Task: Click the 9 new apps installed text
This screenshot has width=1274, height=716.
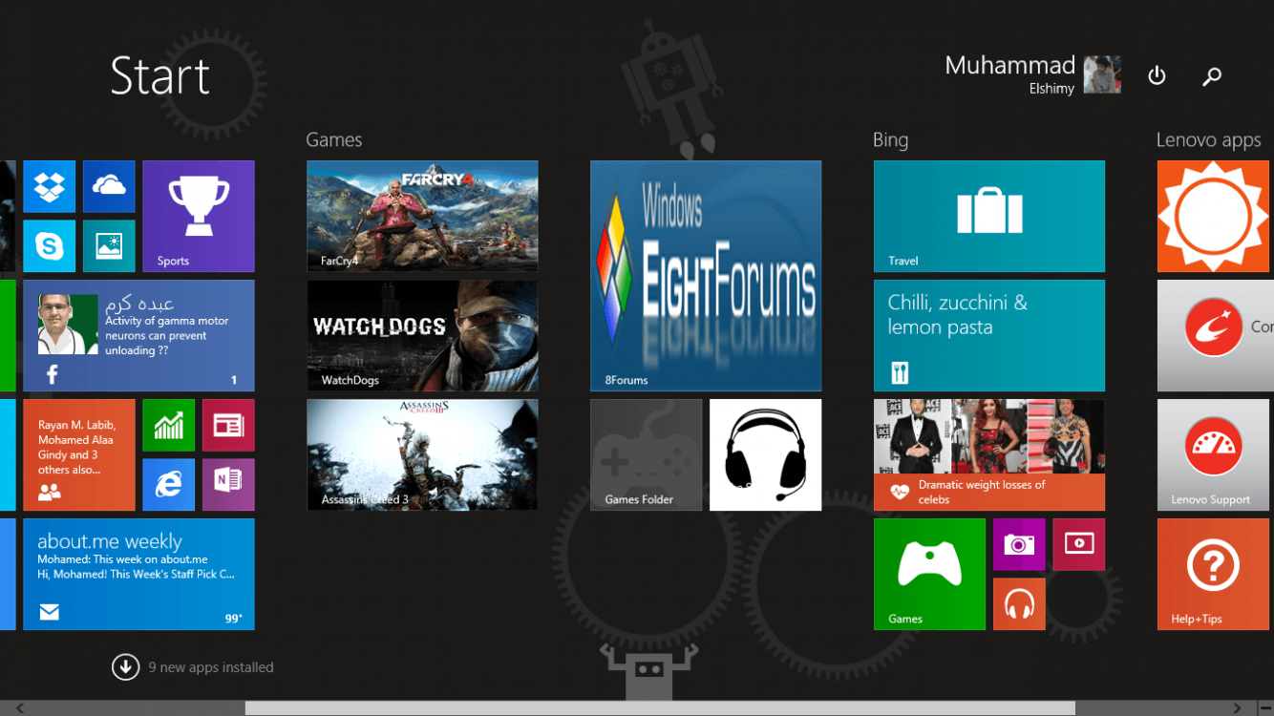Action: click(x=211, y=667)
